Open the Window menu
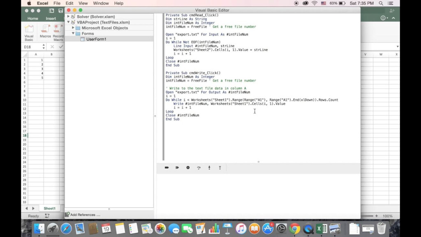 (101, 3)
